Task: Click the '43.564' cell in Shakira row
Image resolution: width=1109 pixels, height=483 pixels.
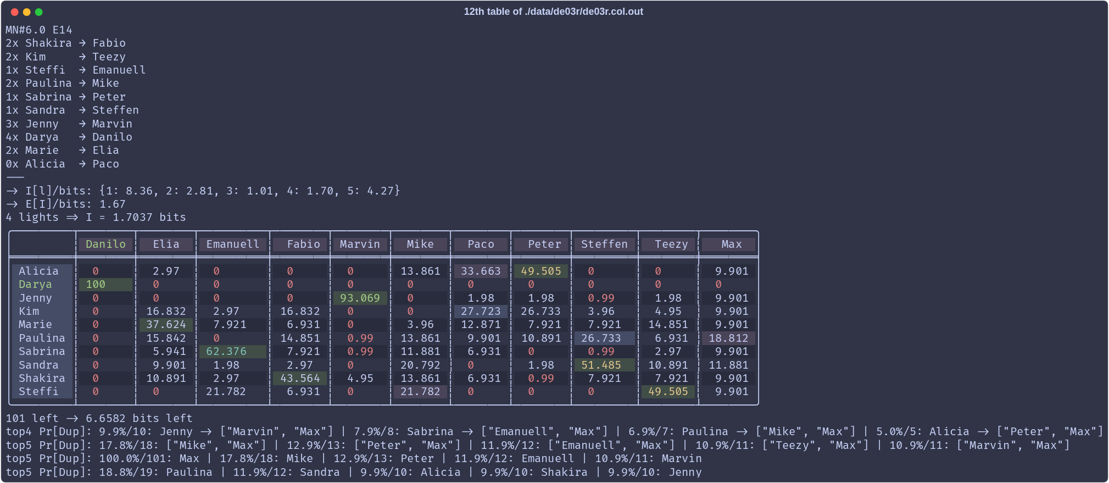Action: click(300, 379)
